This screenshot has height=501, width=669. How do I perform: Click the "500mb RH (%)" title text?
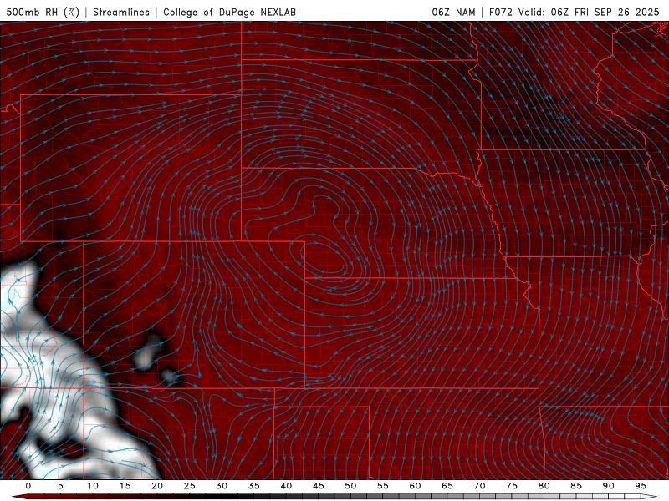point(43,12)
